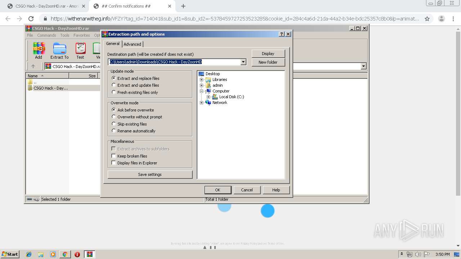461x259 pixels.
Task: Open the destination path dropdown
Action: point(243,62)
